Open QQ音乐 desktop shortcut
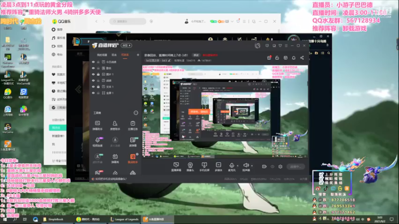399x224 pixels. (7, 94)
